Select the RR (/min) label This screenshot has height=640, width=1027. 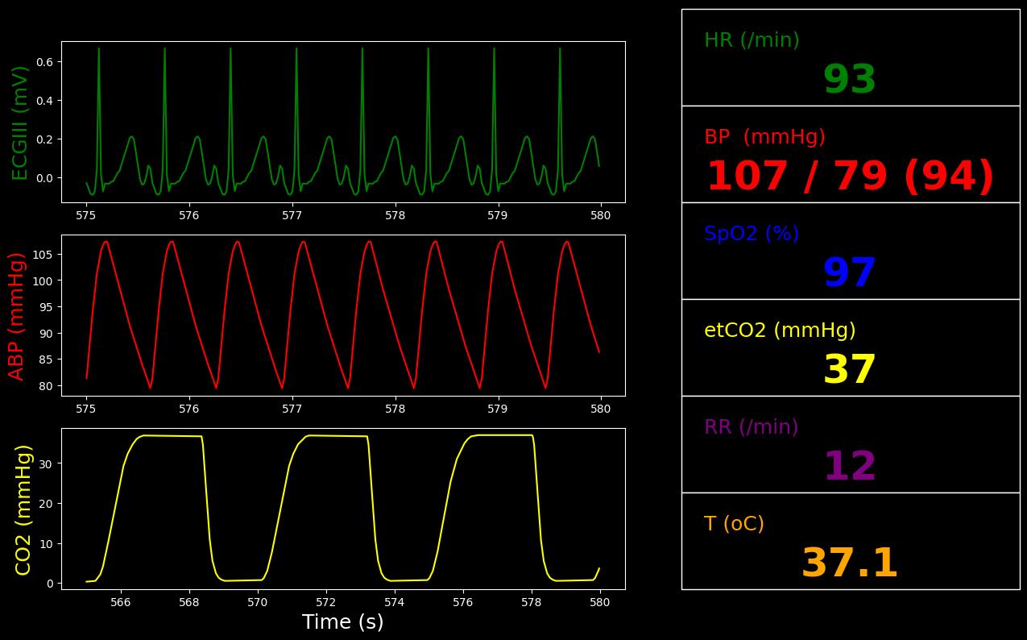[x=752, y=427]
